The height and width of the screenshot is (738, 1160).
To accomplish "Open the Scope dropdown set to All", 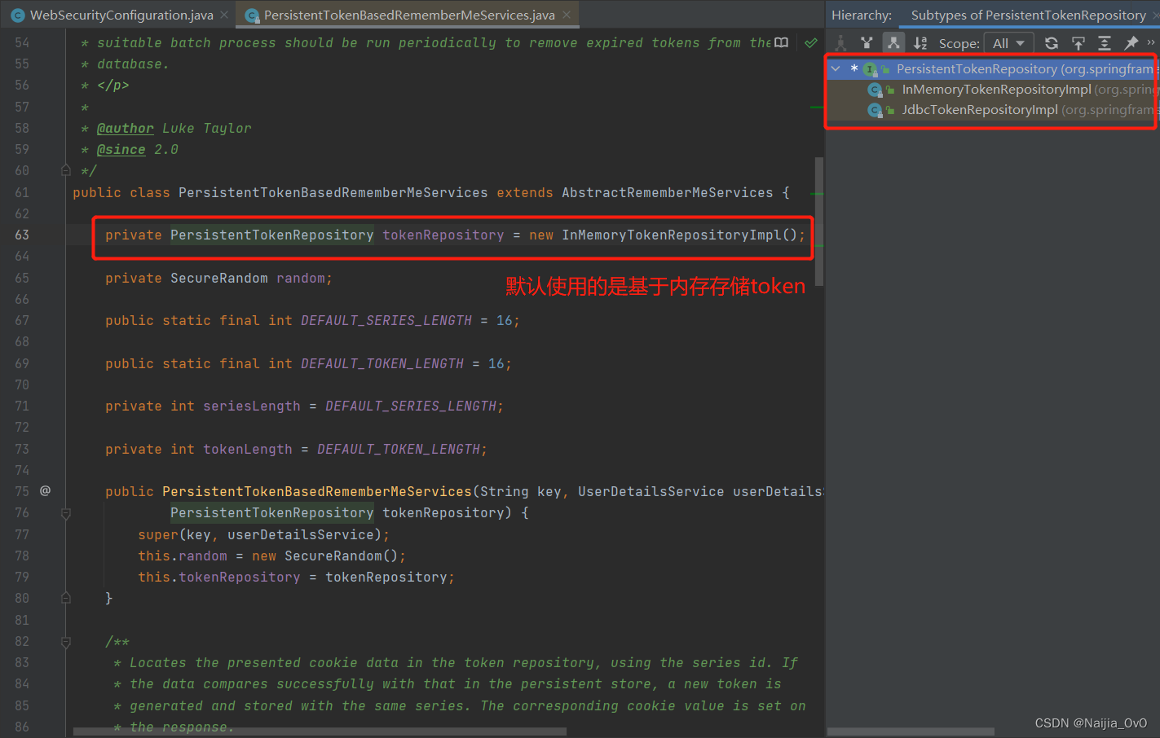I will click(x=1009, y=43).
